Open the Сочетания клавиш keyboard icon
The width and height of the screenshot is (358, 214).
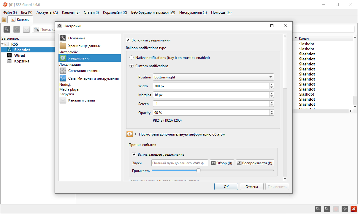pos(63,71)
